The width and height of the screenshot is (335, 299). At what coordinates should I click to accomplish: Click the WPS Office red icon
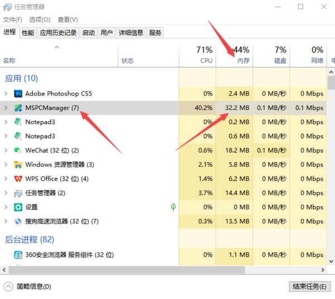[18, 179]
